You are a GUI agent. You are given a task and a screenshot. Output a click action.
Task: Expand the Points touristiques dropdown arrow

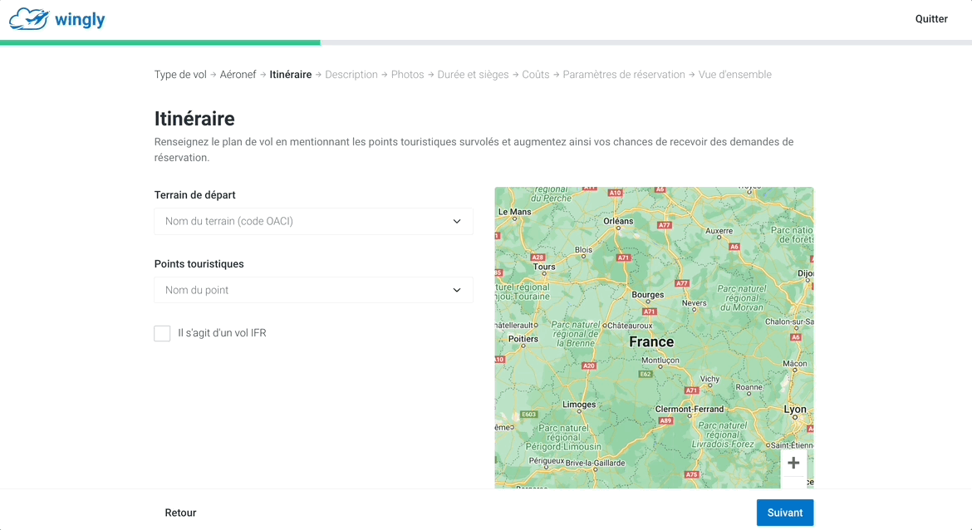click(x=457, y=290)
